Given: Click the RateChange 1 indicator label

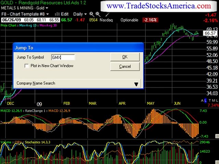Looking at the screenshot, I should tap(36, 111).
